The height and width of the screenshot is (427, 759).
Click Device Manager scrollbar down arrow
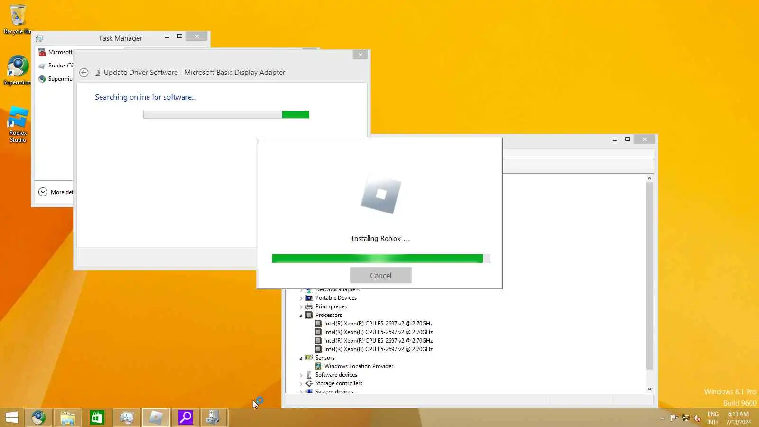tap(650, 389)
